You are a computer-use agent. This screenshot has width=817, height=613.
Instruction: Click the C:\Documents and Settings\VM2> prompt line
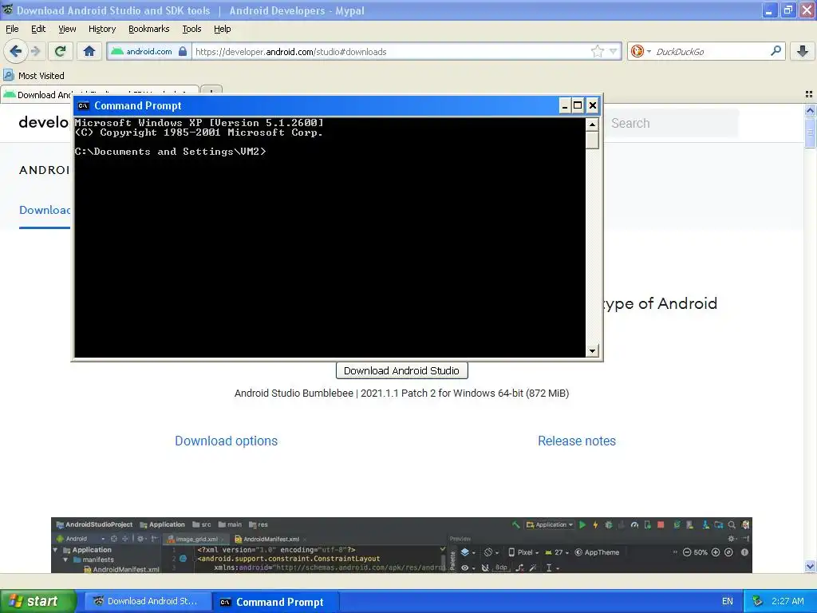171,152
